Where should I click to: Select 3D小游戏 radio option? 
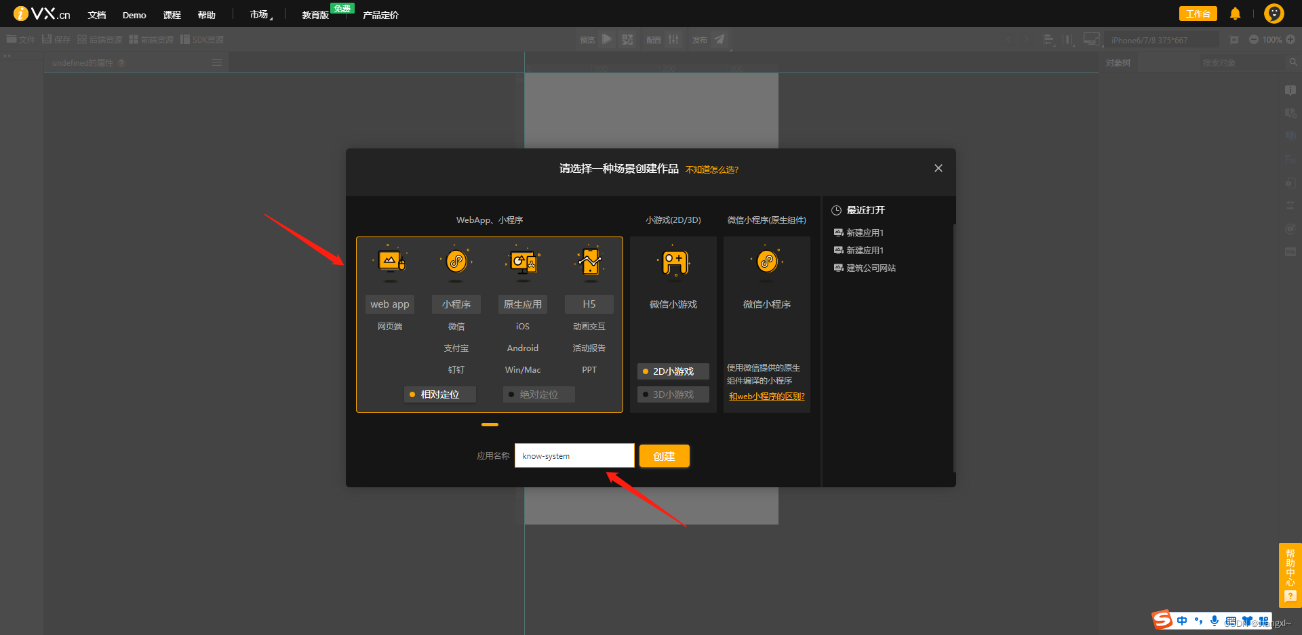673,394
